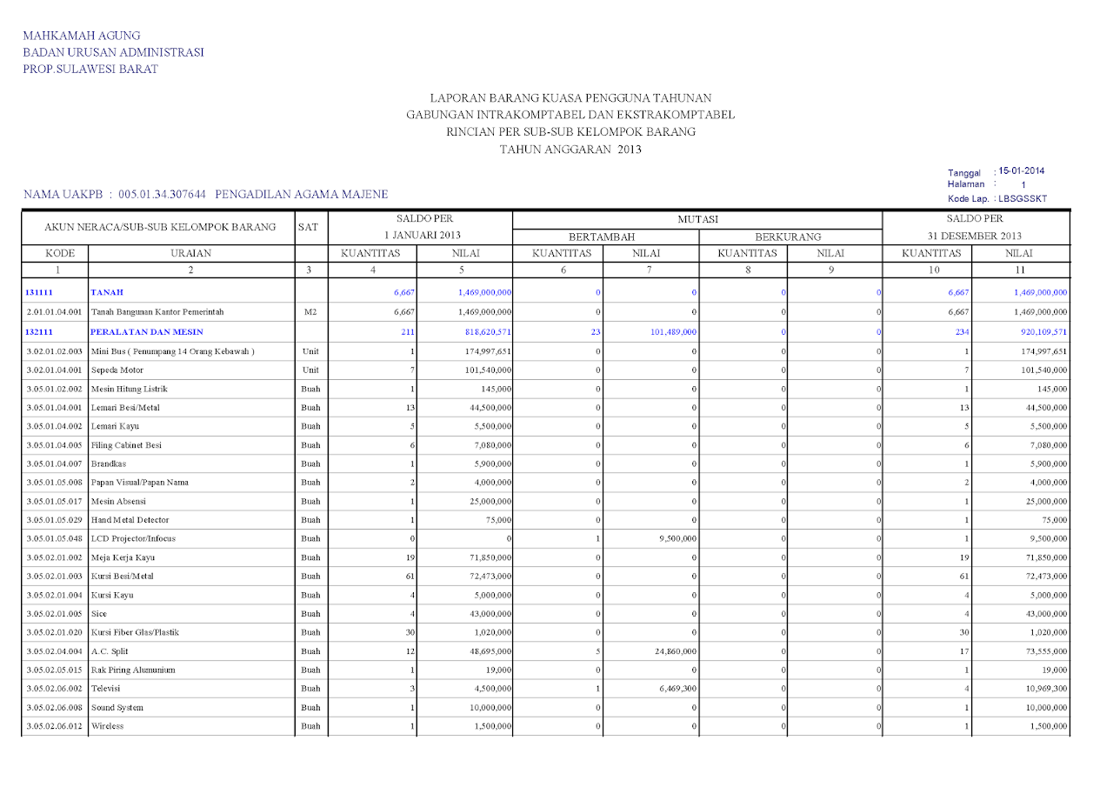Click A.C. Split closing value 73,555,000
1113x787 pixels.
1046,651
